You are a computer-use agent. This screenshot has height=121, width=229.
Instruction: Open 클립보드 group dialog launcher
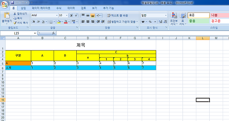click(28, 27)
